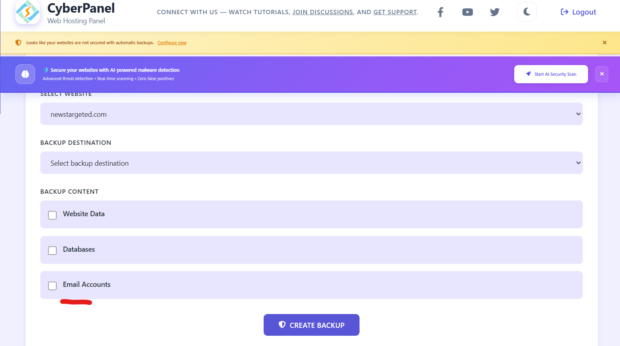The height and width of the screenshot is (346, 620).
Task: Check the Databases option
Action: (x=52, y=251)
